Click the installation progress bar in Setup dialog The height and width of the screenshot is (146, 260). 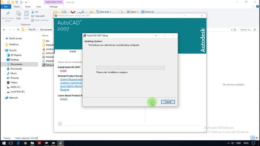[130, 68]
